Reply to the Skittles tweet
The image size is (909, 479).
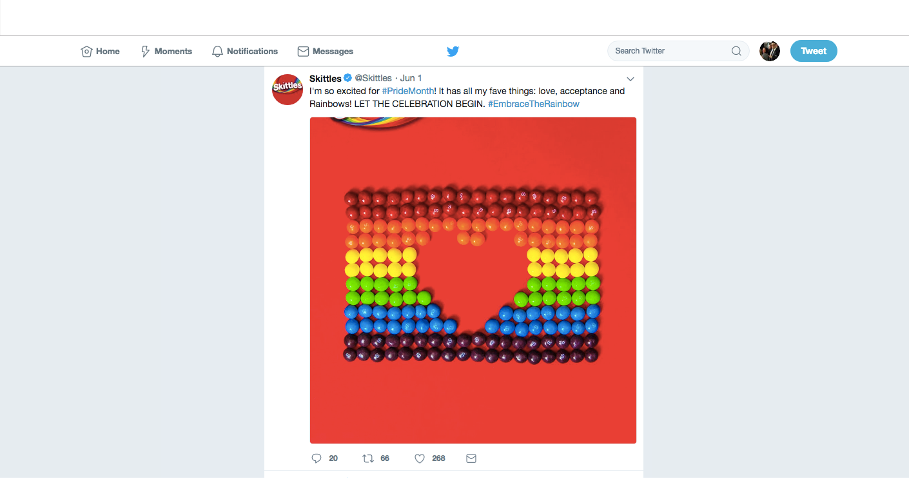pos(317,458)
